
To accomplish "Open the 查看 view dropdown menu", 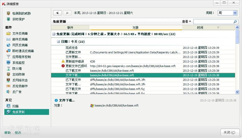I will click(186, 22).
